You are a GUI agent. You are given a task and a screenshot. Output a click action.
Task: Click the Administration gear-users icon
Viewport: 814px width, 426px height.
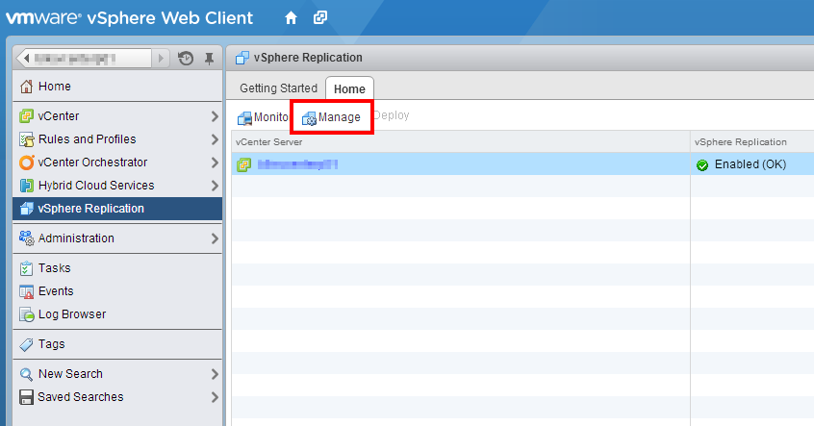coord(27,238)
